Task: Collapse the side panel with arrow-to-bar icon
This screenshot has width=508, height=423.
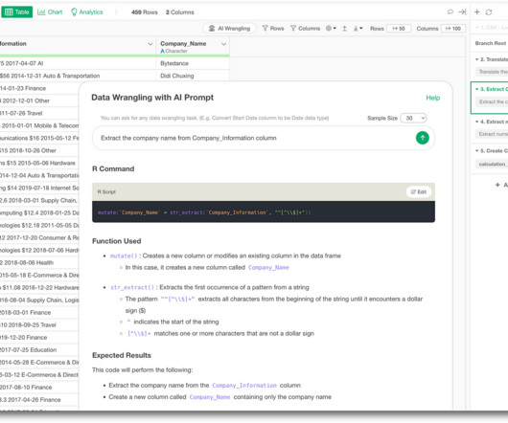Action: (462, 12)
